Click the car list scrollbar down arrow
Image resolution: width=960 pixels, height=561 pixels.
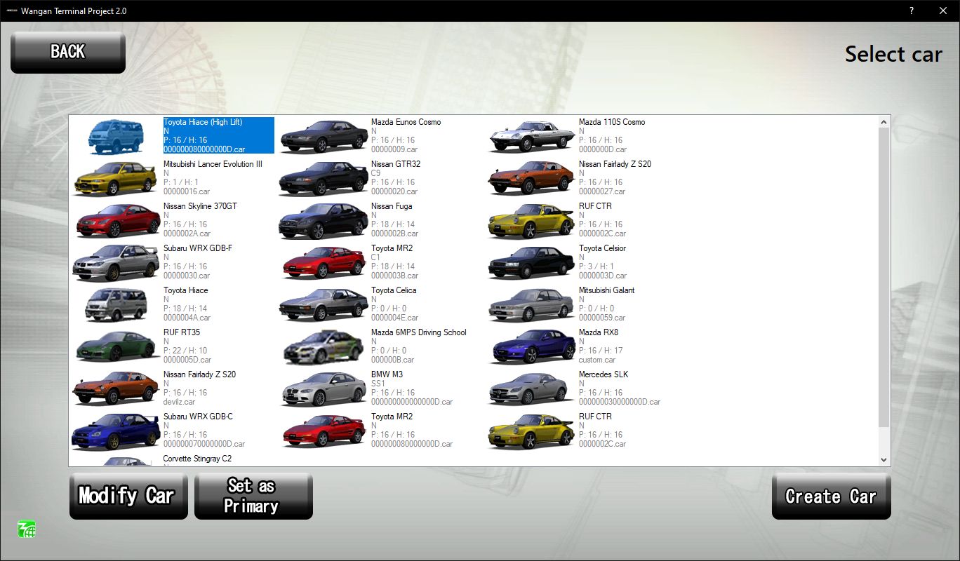pos(884,460)
